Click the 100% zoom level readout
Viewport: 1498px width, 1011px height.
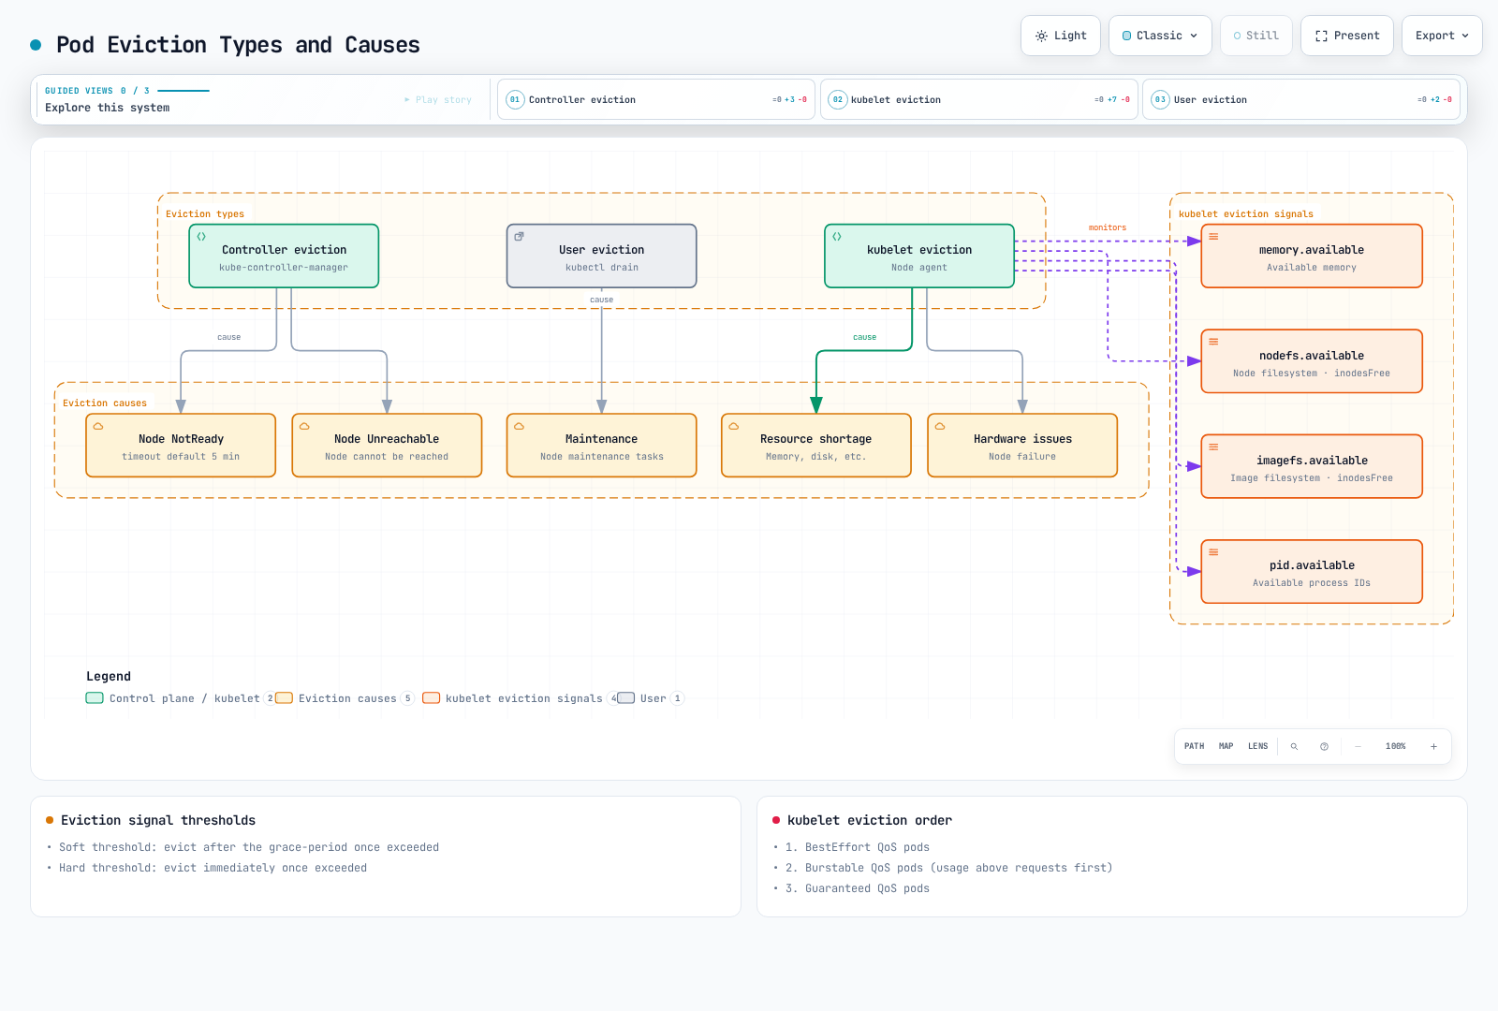click(x=1395, y=746)
